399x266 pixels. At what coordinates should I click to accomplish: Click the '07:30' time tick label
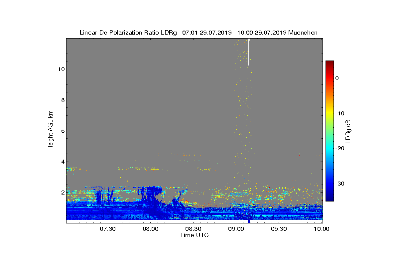107,229
